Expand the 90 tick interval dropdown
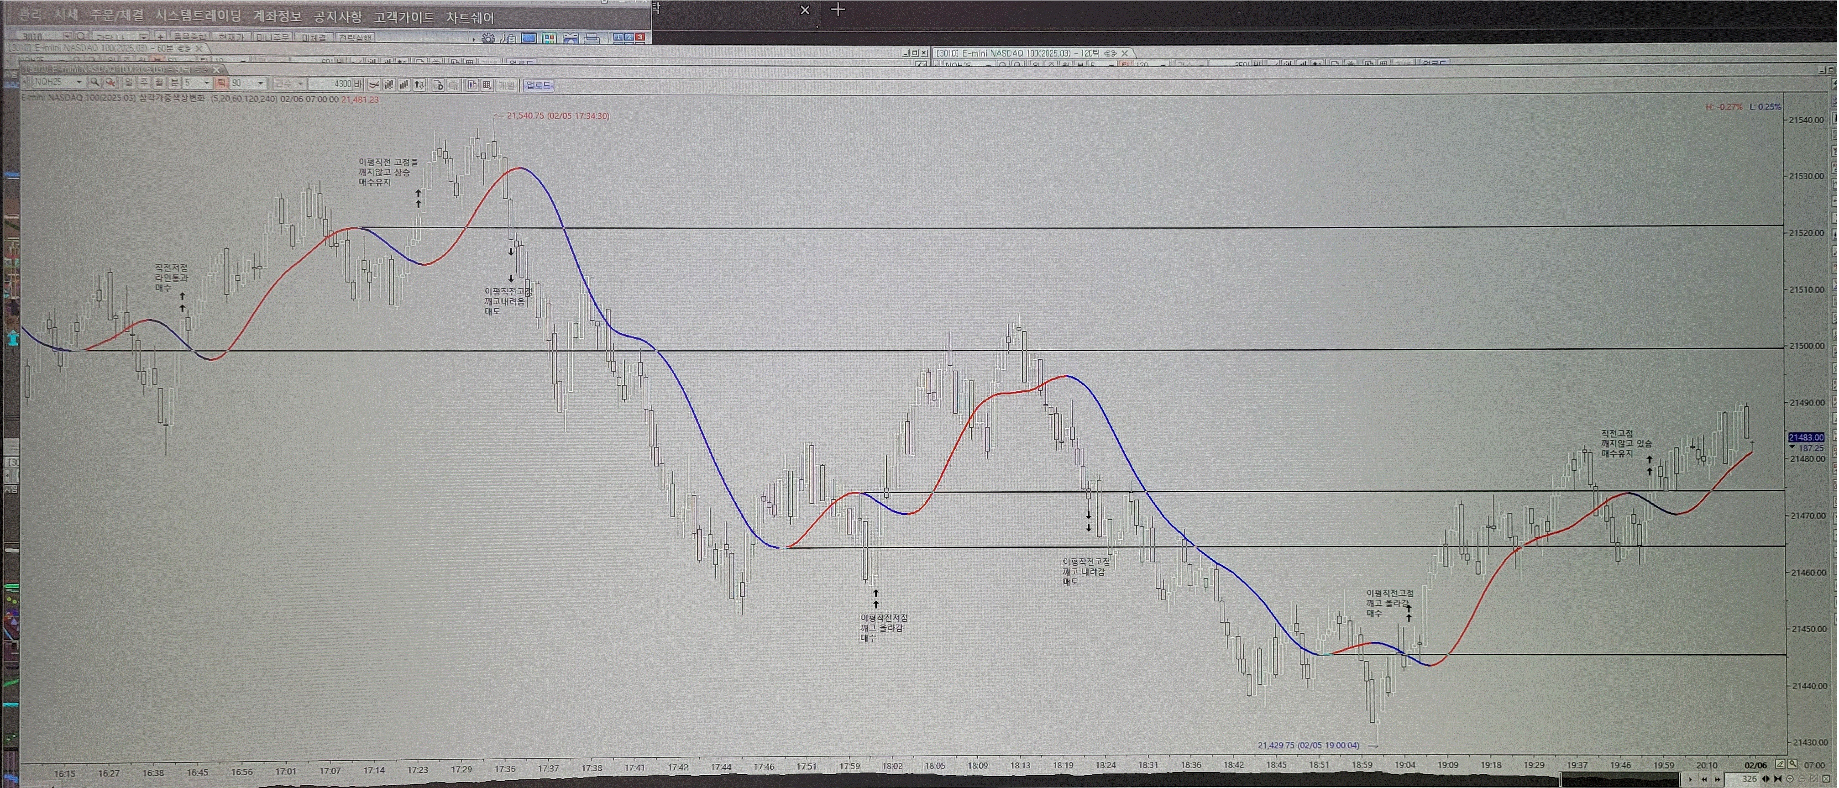Screen dimensions: 1839x788 click(261, 84)
